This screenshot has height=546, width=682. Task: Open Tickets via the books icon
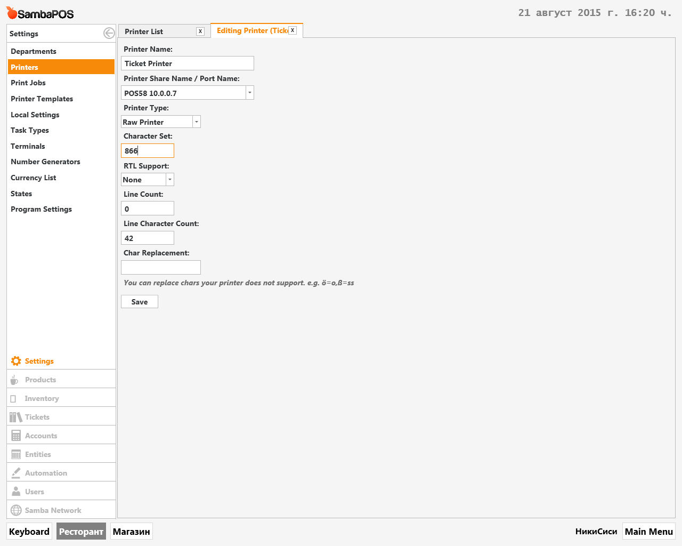click(x=16, y=417)
